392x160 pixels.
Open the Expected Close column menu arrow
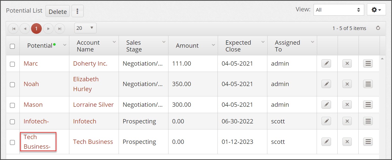pyautogui.click(x=263, y=42)
